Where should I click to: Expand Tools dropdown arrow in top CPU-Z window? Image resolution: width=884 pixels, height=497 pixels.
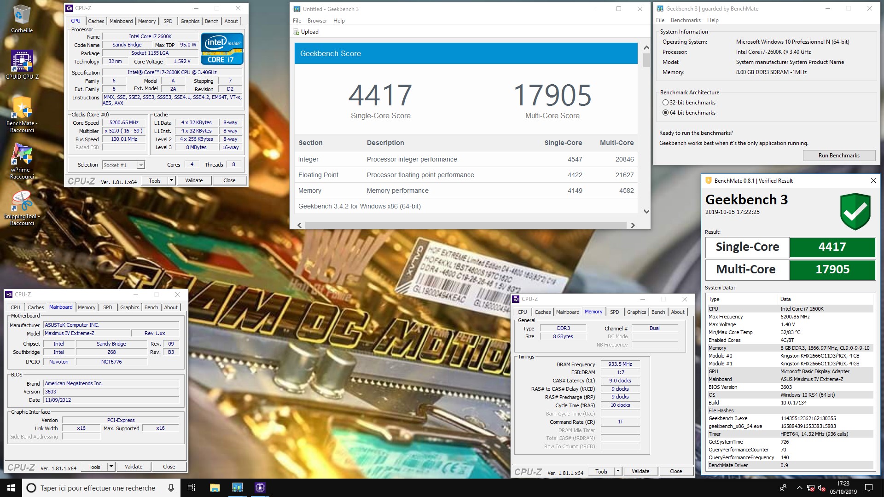click(x=171, y=180)
